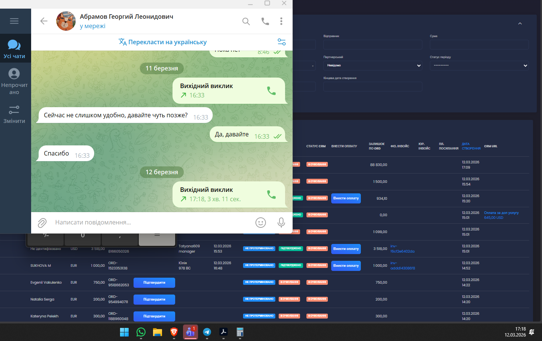542x341 pixels.
Task: Click the "ЗАЛИШОК ПО ORD" column header
Action: click(x=377, y=146)
